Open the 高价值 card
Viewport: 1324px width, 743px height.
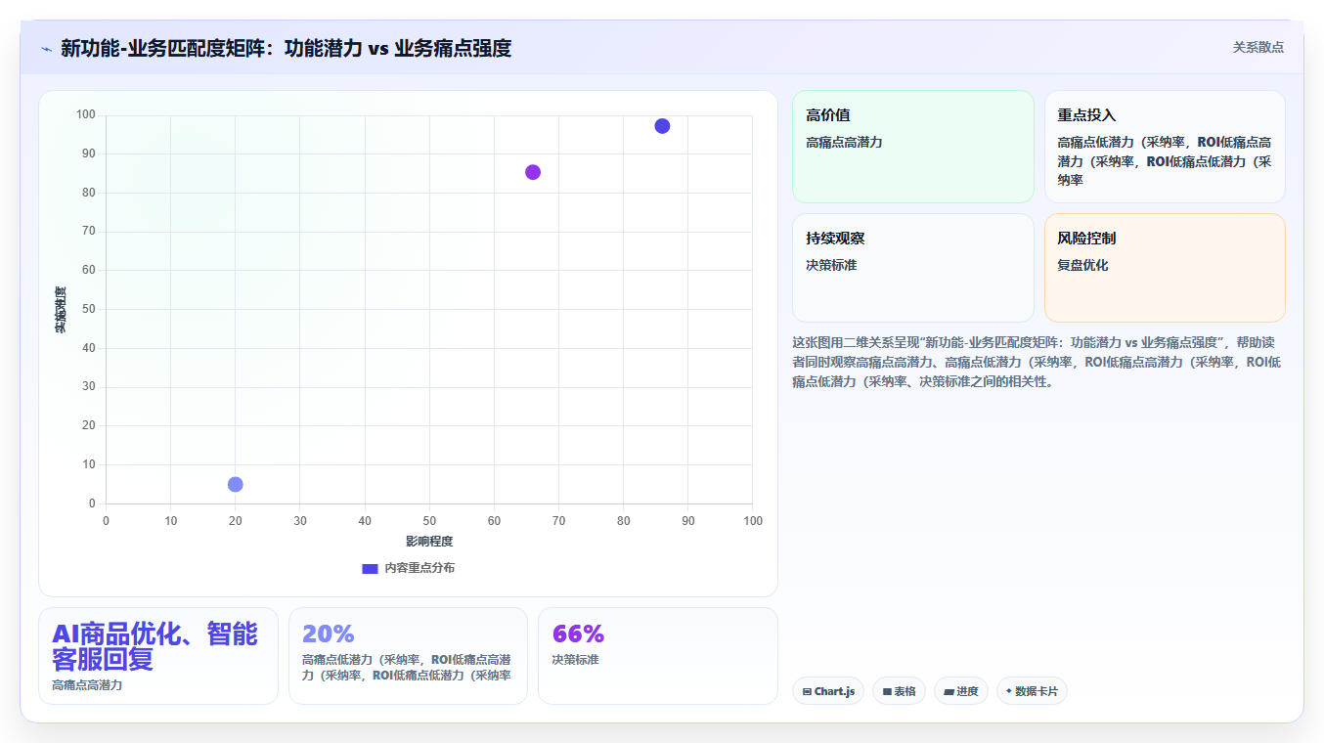coord(912,147)
